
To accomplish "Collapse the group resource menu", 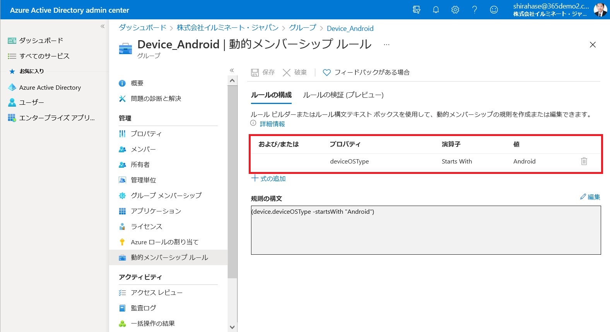I will point(232,70).
